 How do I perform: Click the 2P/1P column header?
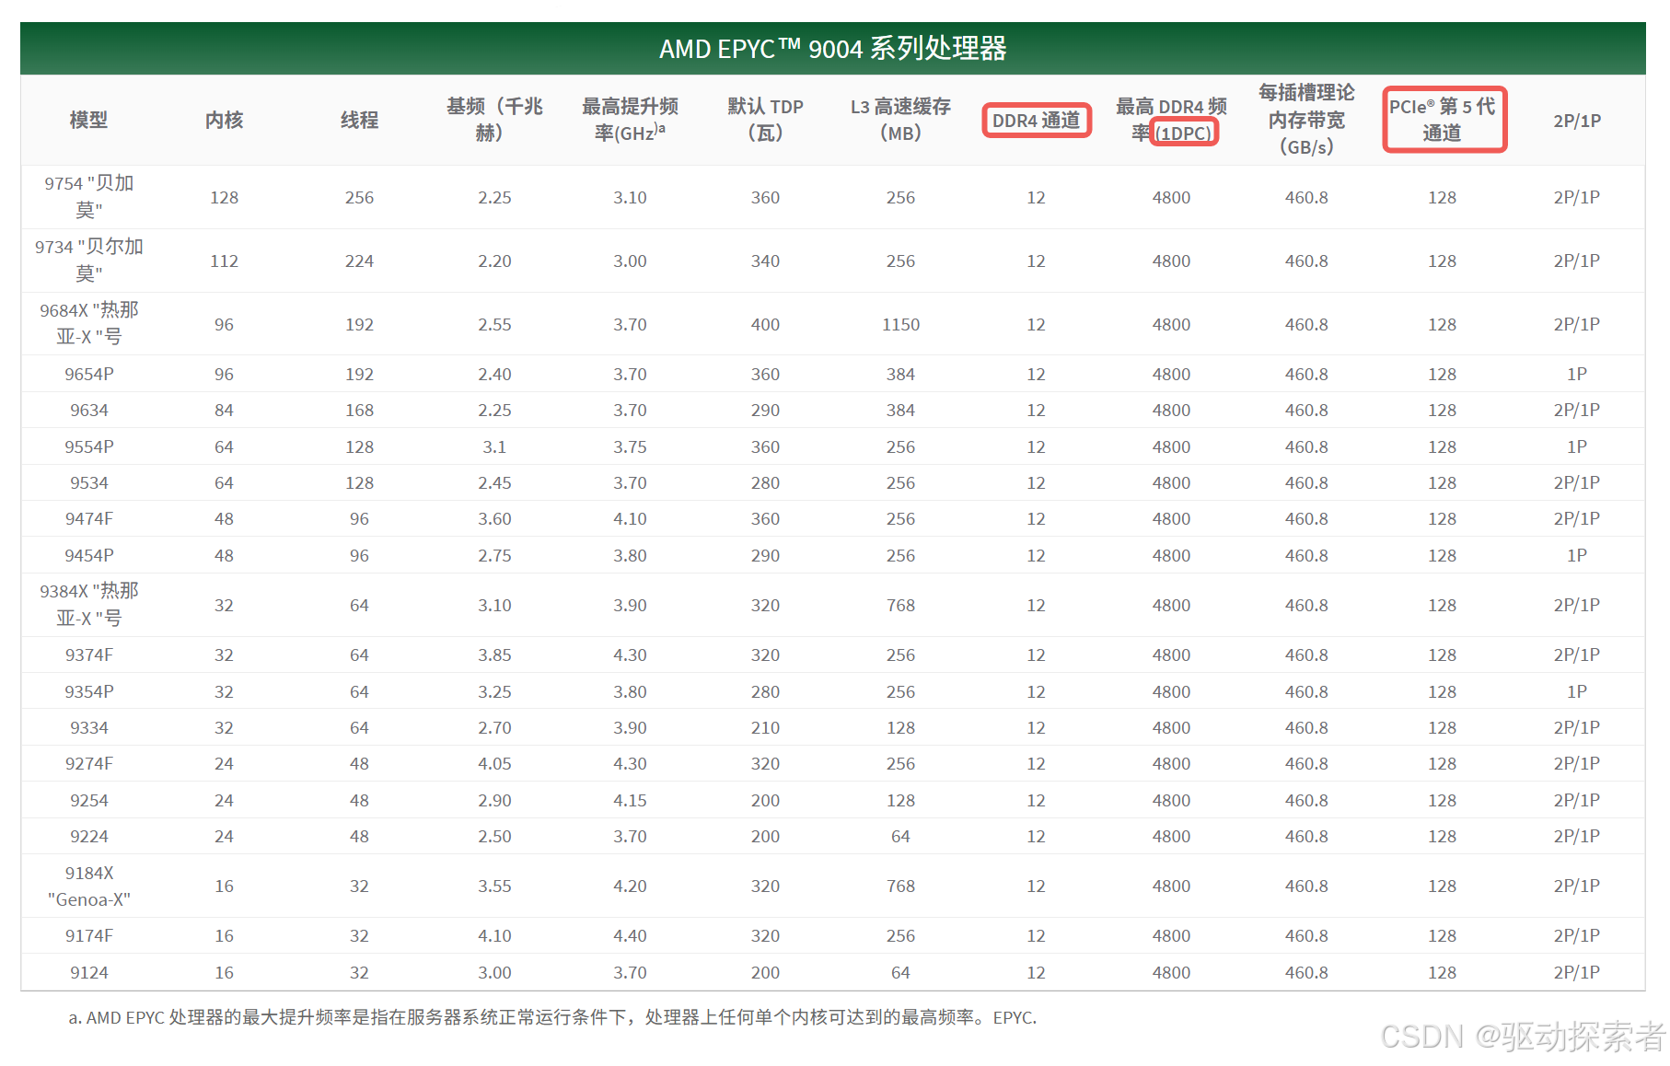1577,121
